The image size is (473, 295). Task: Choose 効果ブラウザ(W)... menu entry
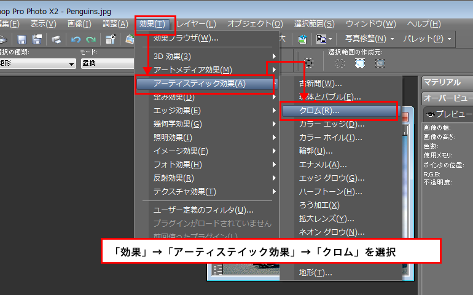pos(206,38)
